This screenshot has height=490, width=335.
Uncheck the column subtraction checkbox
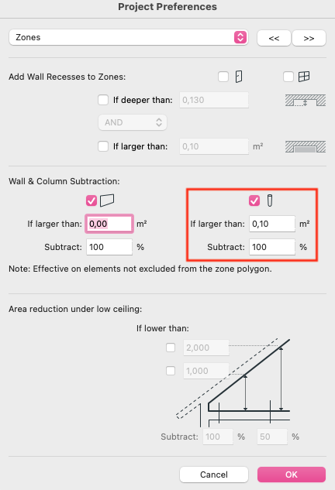coord(254,200)
